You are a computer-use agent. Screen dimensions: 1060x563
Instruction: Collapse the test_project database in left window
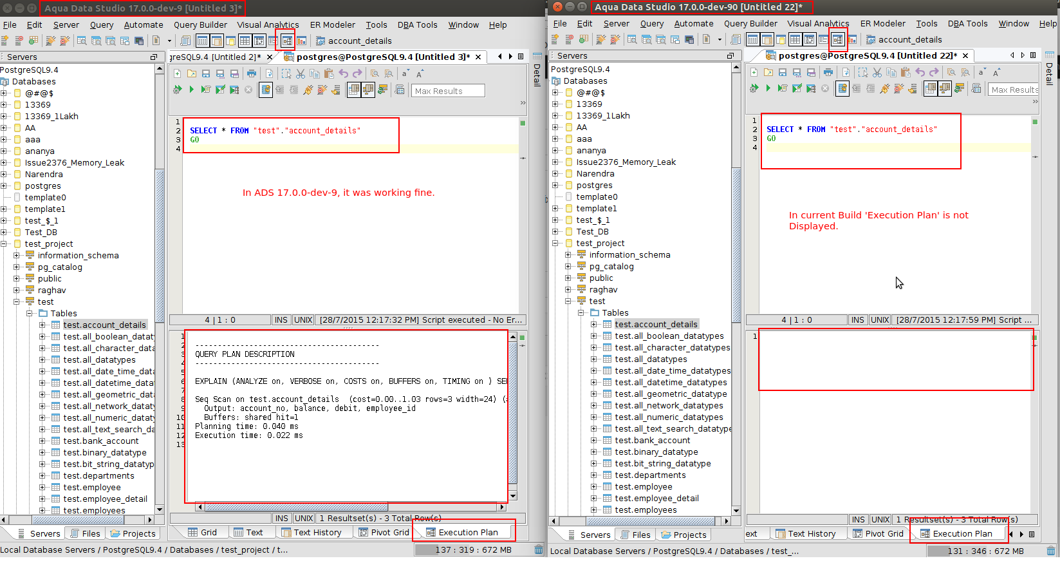[4, 244]
